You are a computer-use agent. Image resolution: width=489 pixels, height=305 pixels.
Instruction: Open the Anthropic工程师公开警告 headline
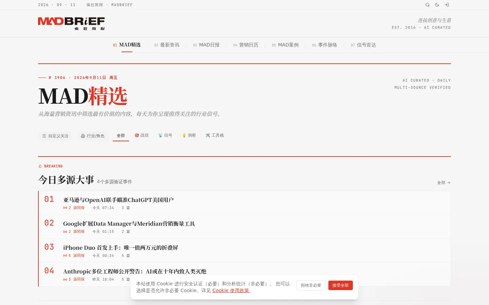tap(134, 271)
